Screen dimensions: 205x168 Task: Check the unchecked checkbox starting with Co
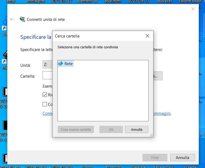coord(45,104)
